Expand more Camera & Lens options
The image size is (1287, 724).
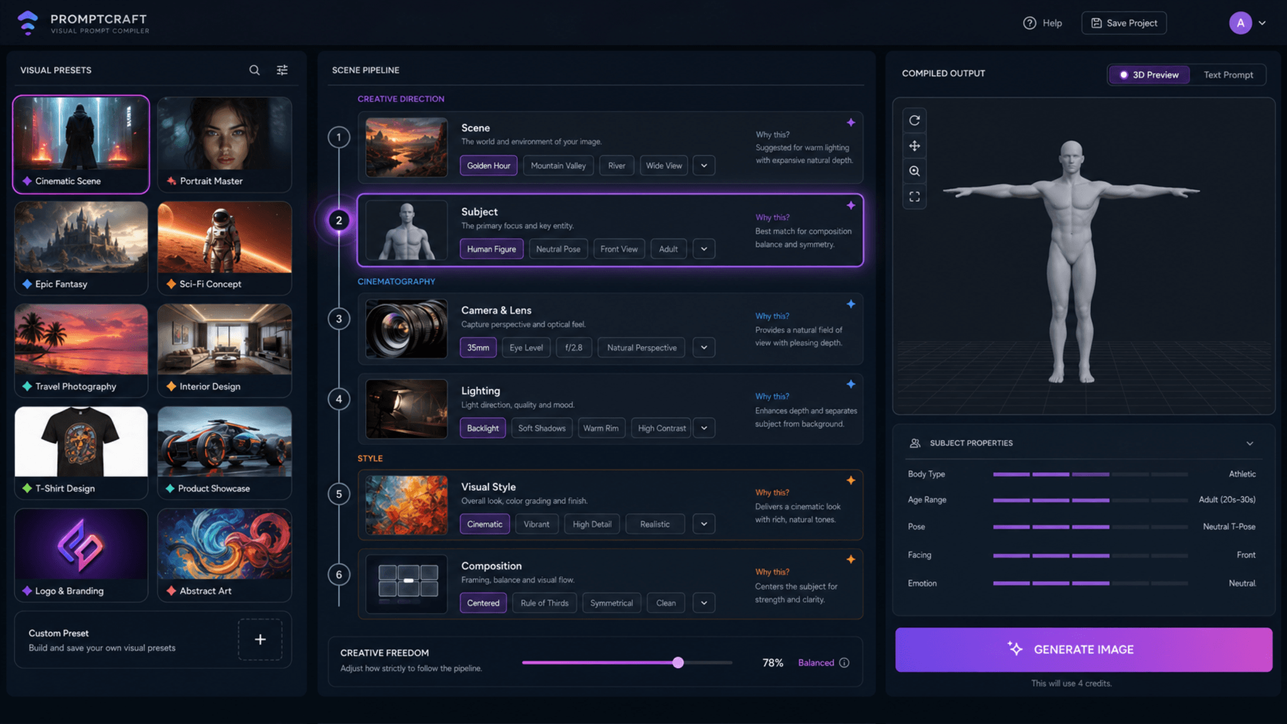click(704, 348)
